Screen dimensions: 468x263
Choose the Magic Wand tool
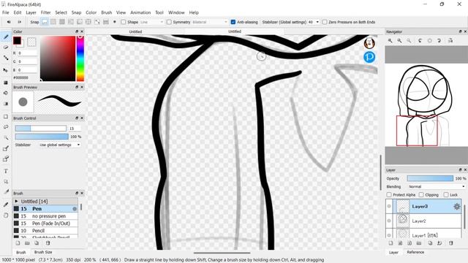pos(6,137)
